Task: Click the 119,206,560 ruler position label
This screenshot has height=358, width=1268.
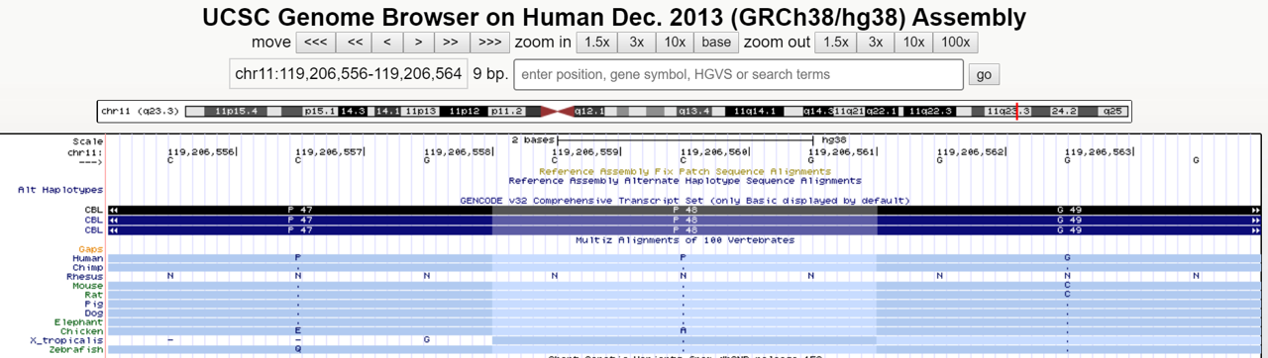Action: pos(715,151)
